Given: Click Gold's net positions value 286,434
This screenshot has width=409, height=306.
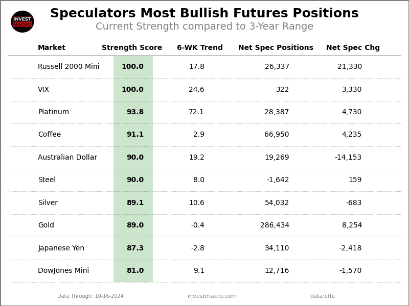Looking at the screenshot, I should 275,225.
